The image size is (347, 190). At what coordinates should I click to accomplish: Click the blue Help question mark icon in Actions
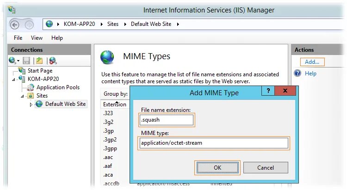297,73
